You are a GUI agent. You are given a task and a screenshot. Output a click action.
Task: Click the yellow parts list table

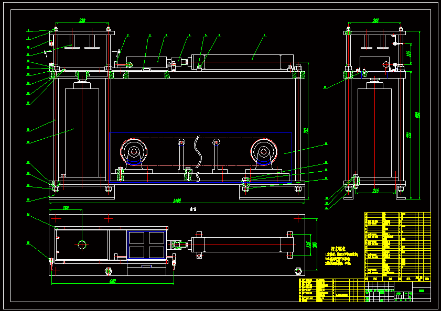tap(397, 247)
